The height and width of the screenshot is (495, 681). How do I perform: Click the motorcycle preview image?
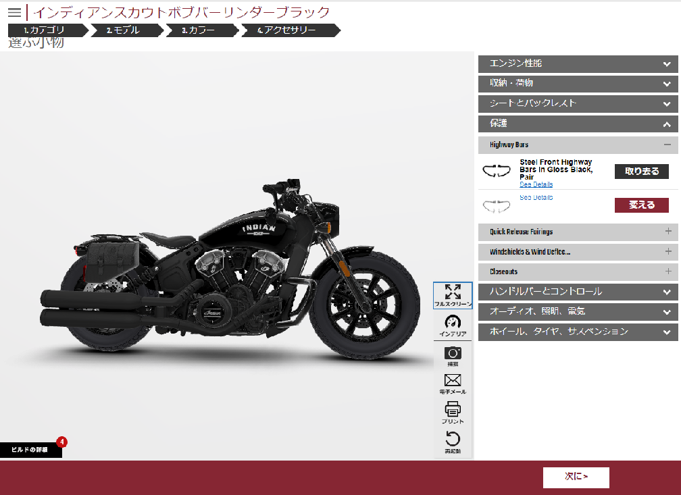pos(230,269)
